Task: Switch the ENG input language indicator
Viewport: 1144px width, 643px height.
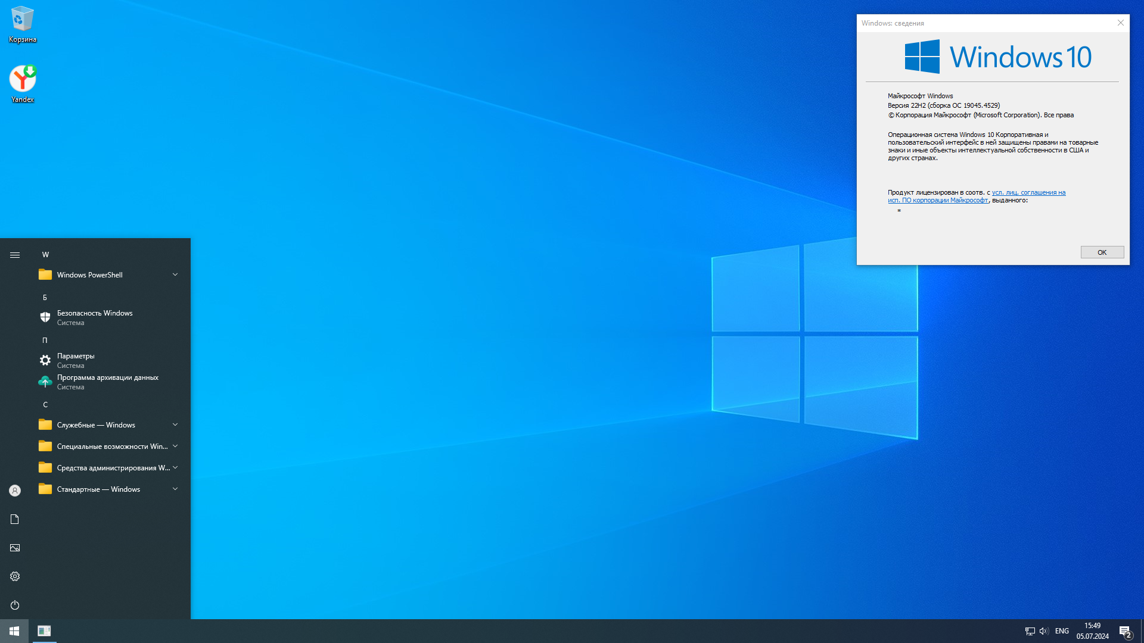Action: click(1062, 631)
